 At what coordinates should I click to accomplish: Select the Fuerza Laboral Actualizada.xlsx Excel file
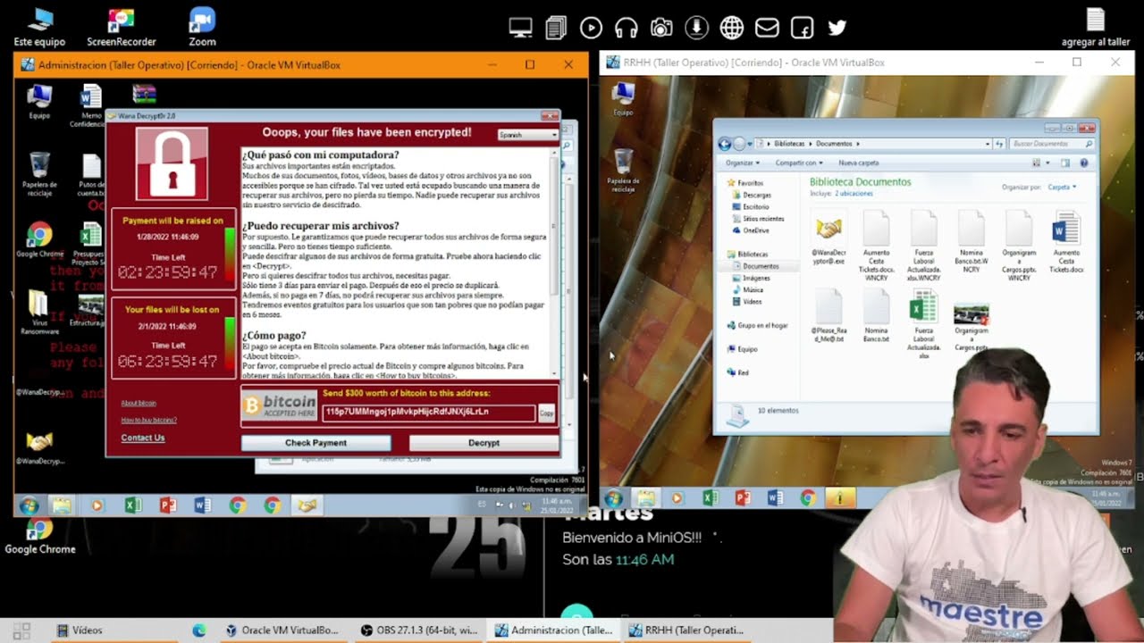923,324
